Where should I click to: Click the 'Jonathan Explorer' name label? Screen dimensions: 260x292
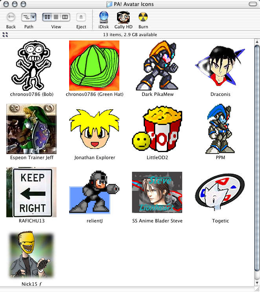(x=95, y=158)
